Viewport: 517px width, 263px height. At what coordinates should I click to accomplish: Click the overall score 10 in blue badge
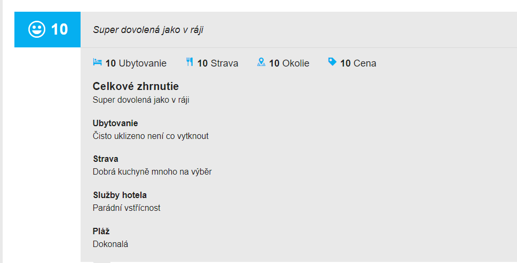click(x=60, y=30)
